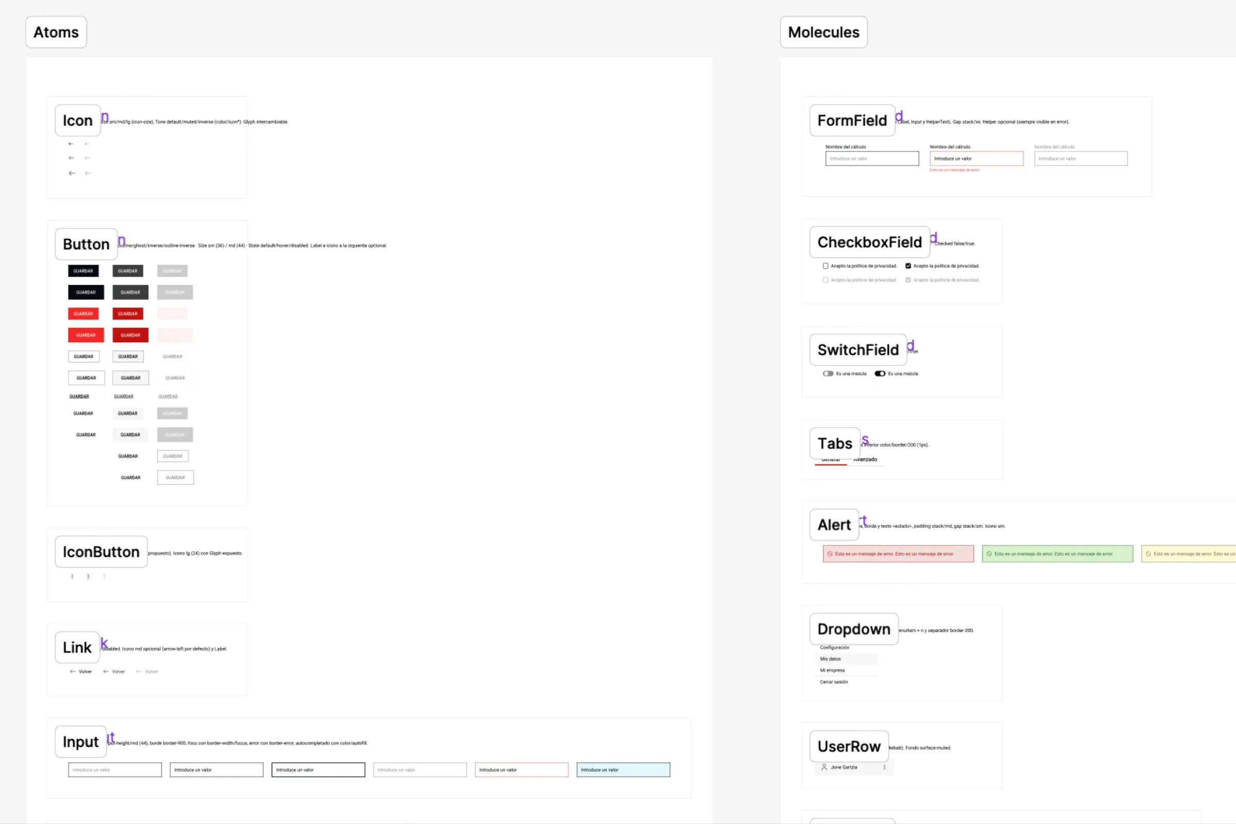Viewport: 1236px width, 824px height.
Task: Choose the highlighted 'Mis datos' dropdown item
Action: [847, 659]
